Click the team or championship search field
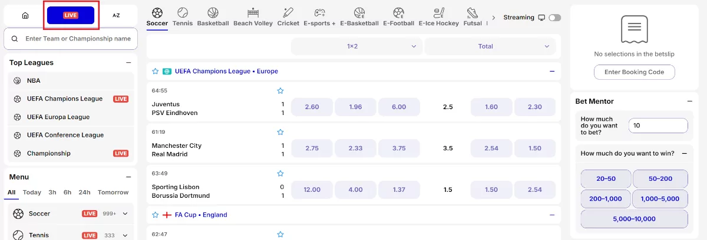This screenshot has width=707, height=240. tap(71, 39)
